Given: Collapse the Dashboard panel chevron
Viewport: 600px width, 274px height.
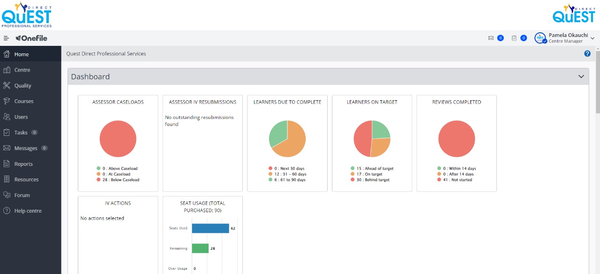Looking at the screenshot, I should [x=581, y=76].
